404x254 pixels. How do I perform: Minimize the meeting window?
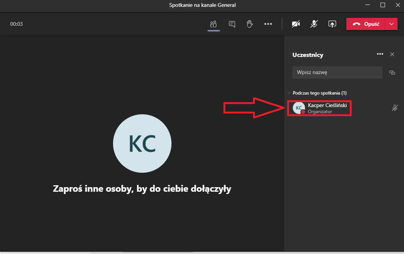coord(368,5)
